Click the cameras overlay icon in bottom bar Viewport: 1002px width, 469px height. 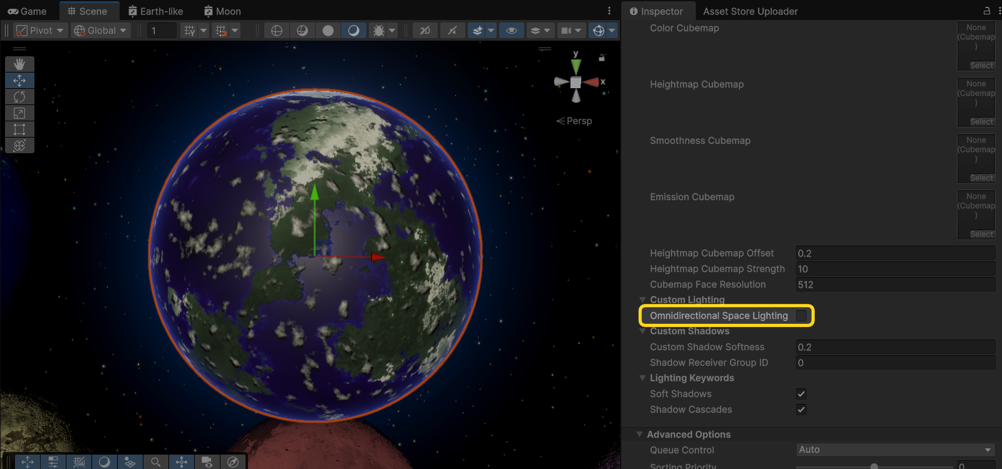click(x=207, y=461)
